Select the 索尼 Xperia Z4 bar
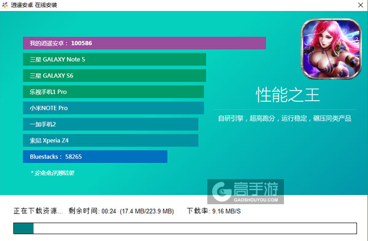The height and width of the screenshot is (241, 368). point(110,140)
